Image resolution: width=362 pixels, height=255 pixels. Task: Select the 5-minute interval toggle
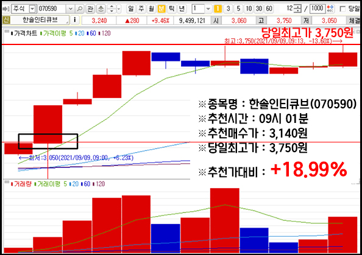tap(238, 9)
